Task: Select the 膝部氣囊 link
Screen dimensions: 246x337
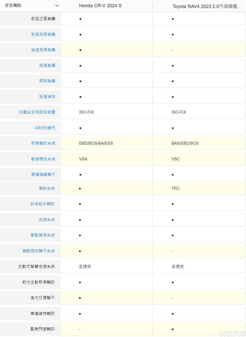Action: tap(47, 81)
